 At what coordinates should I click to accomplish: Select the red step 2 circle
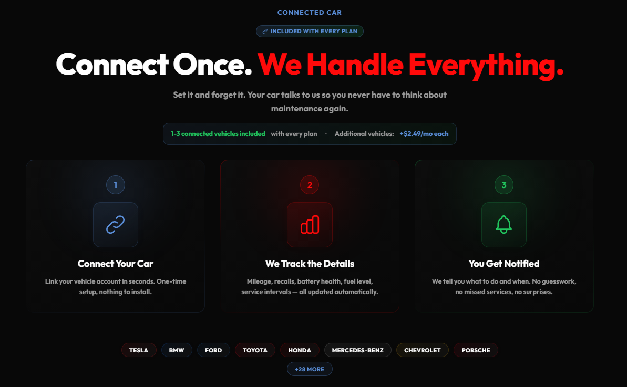tap(310, 185)
